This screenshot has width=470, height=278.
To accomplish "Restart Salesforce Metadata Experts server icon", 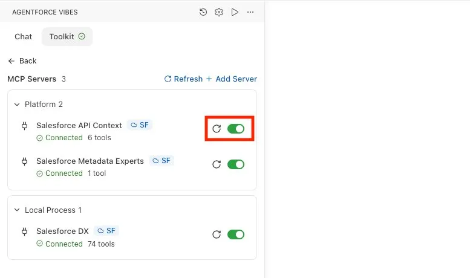I will [217, 164].
